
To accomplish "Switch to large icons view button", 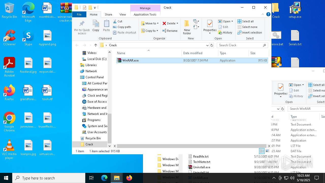I will [267, 151].
